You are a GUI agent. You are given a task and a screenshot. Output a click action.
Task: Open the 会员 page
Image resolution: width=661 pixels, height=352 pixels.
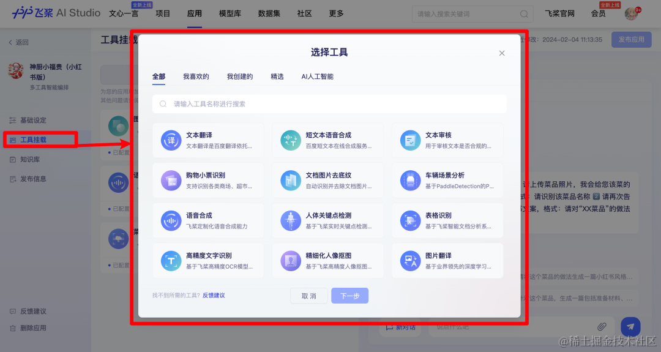tap(598, 13)
